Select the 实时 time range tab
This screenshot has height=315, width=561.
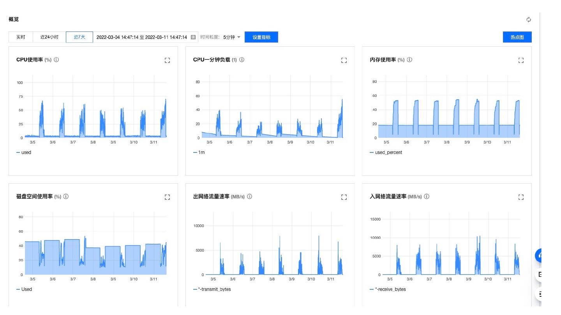pos(21,37)
